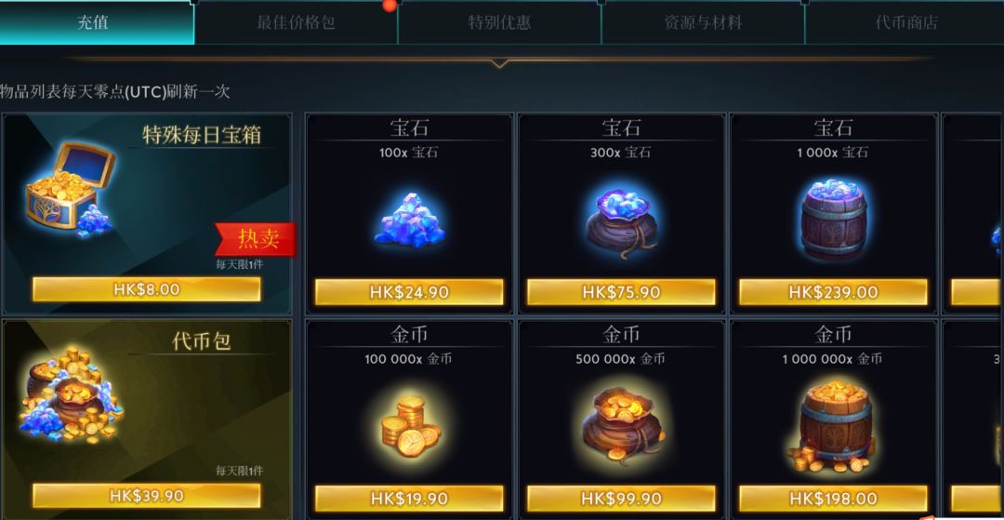Buy daily chest for HK$8.00
The height and width of the screenshot is (520, 1004).
point(147,289)
